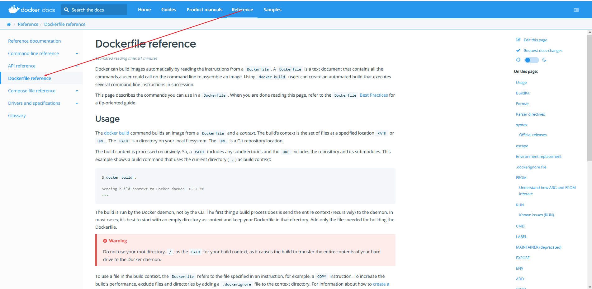Select Drivers and specifications in sidebar
This screenshot has height=289, width=592.
pos(34,103)
